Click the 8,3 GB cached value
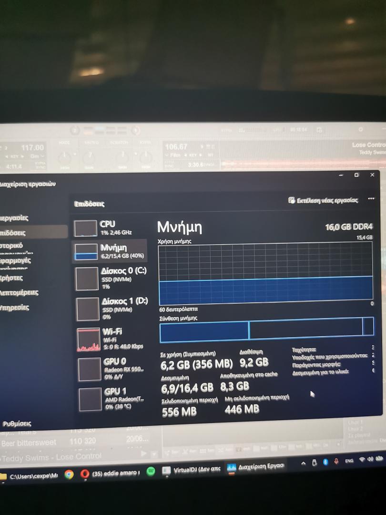 234,387
